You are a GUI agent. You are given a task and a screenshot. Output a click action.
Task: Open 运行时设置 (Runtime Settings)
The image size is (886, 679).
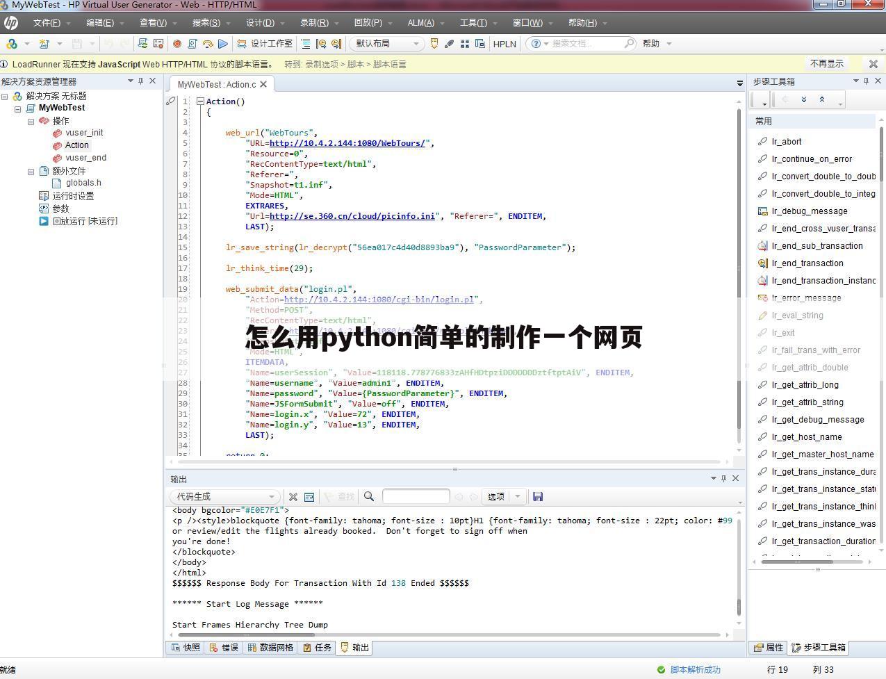coord(73,196)
